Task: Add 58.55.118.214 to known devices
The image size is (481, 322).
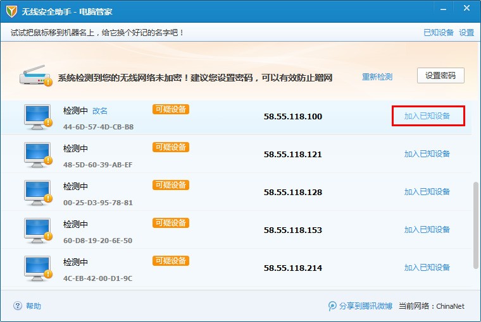Action: click(427, 268)
